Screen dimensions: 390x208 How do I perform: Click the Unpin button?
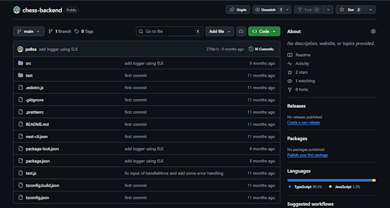tap(238, 10)
